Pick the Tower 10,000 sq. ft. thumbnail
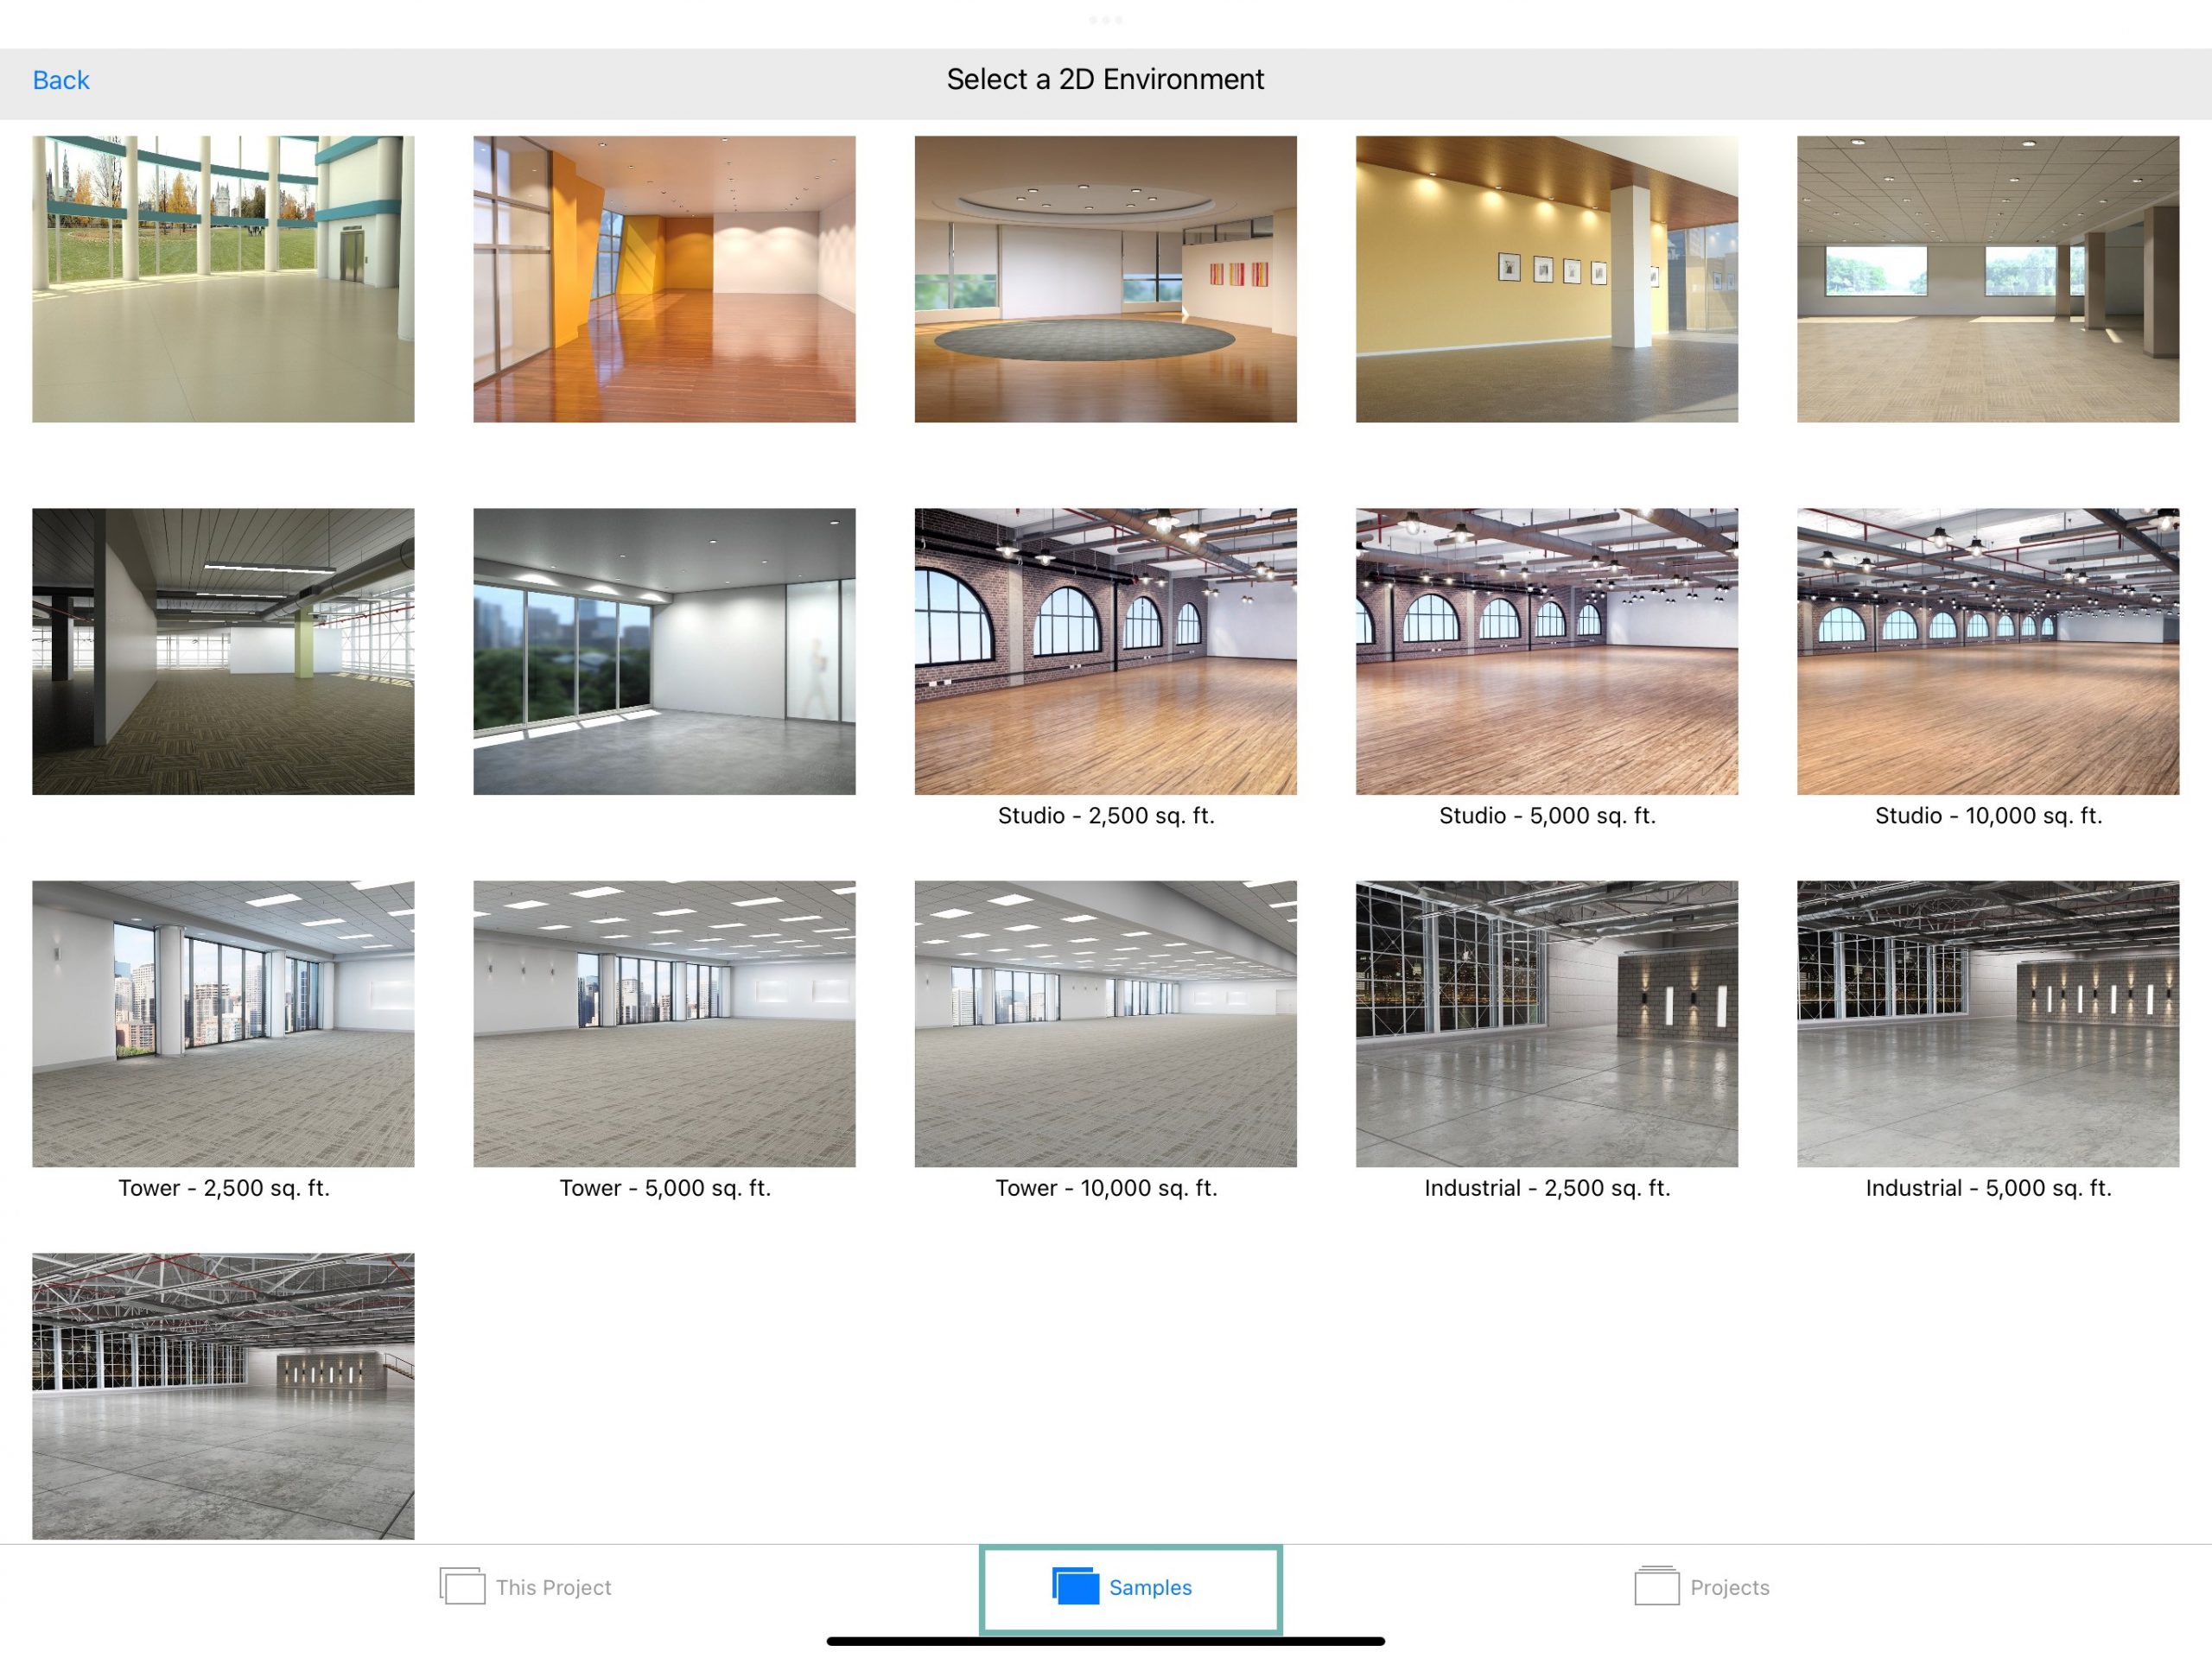This screenshot has width=2212, height=1658. pyautogui.click(x=1105, y=1024)
